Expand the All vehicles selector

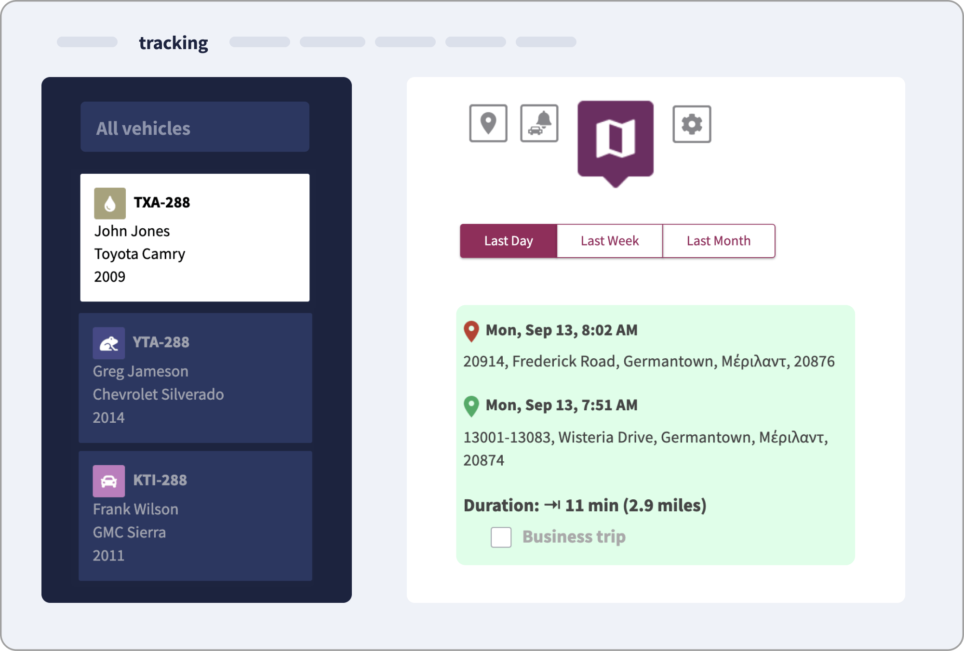click(x=195, y=127)
